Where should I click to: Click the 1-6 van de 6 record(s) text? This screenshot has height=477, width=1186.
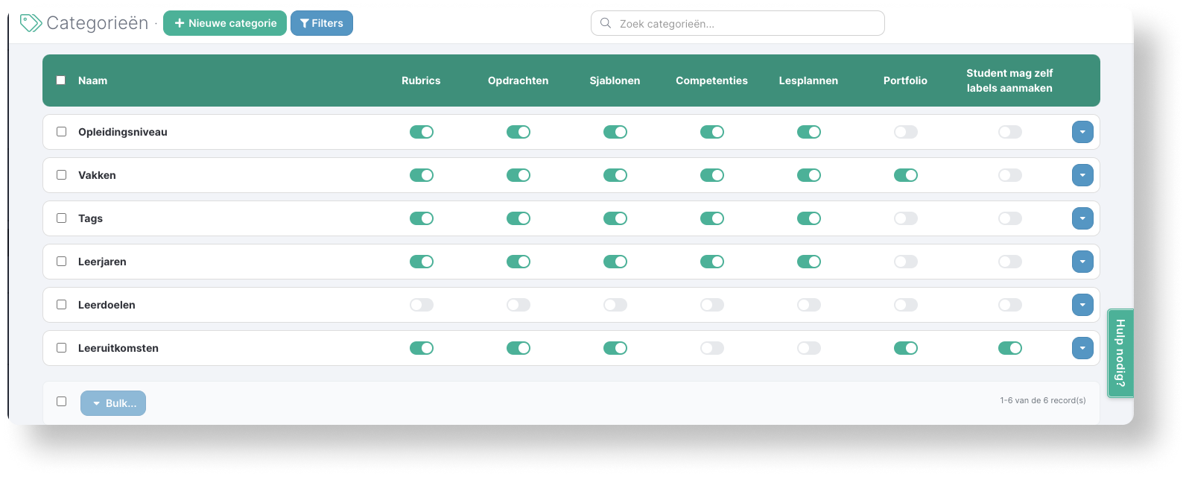1043,400
